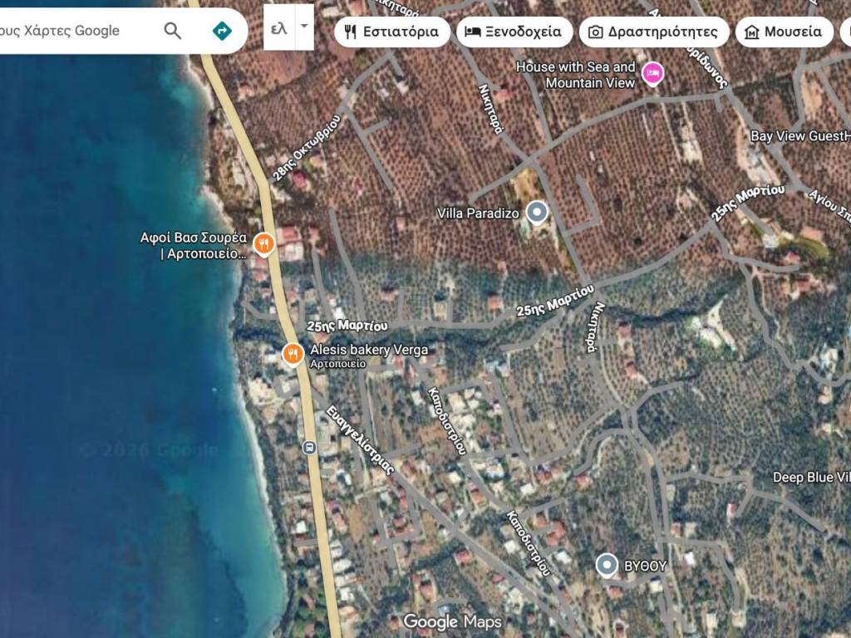Click the Villa Paradizo text label

478,213
